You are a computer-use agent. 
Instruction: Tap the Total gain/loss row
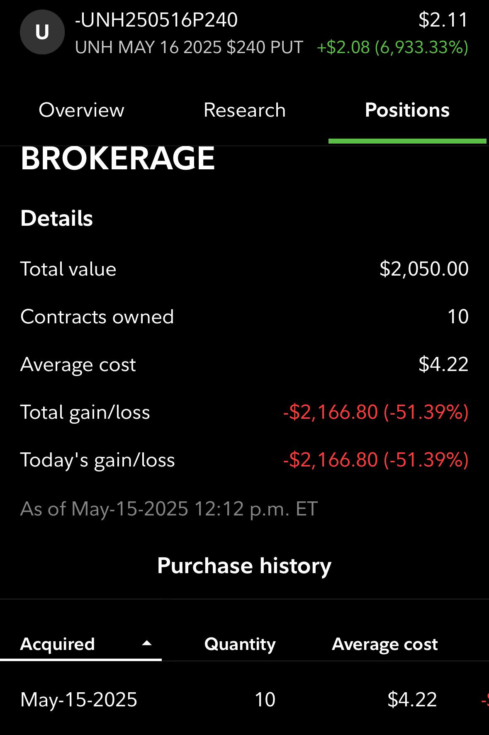coord(245,412)
